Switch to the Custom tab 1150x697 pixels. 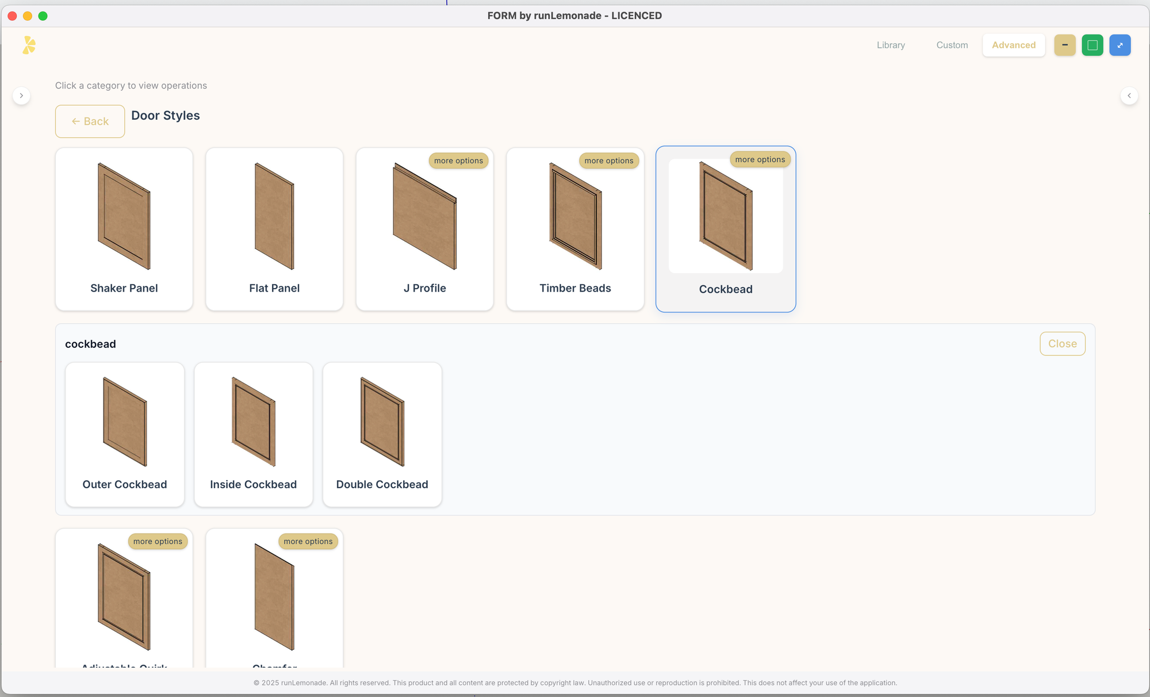[x=952, y=45]
